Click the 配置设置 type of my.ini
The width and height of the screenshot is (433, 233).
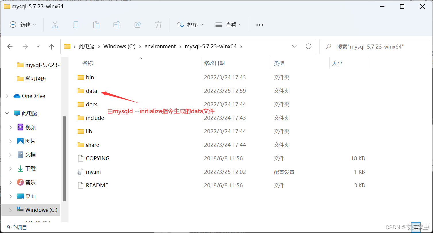point(284,172)
